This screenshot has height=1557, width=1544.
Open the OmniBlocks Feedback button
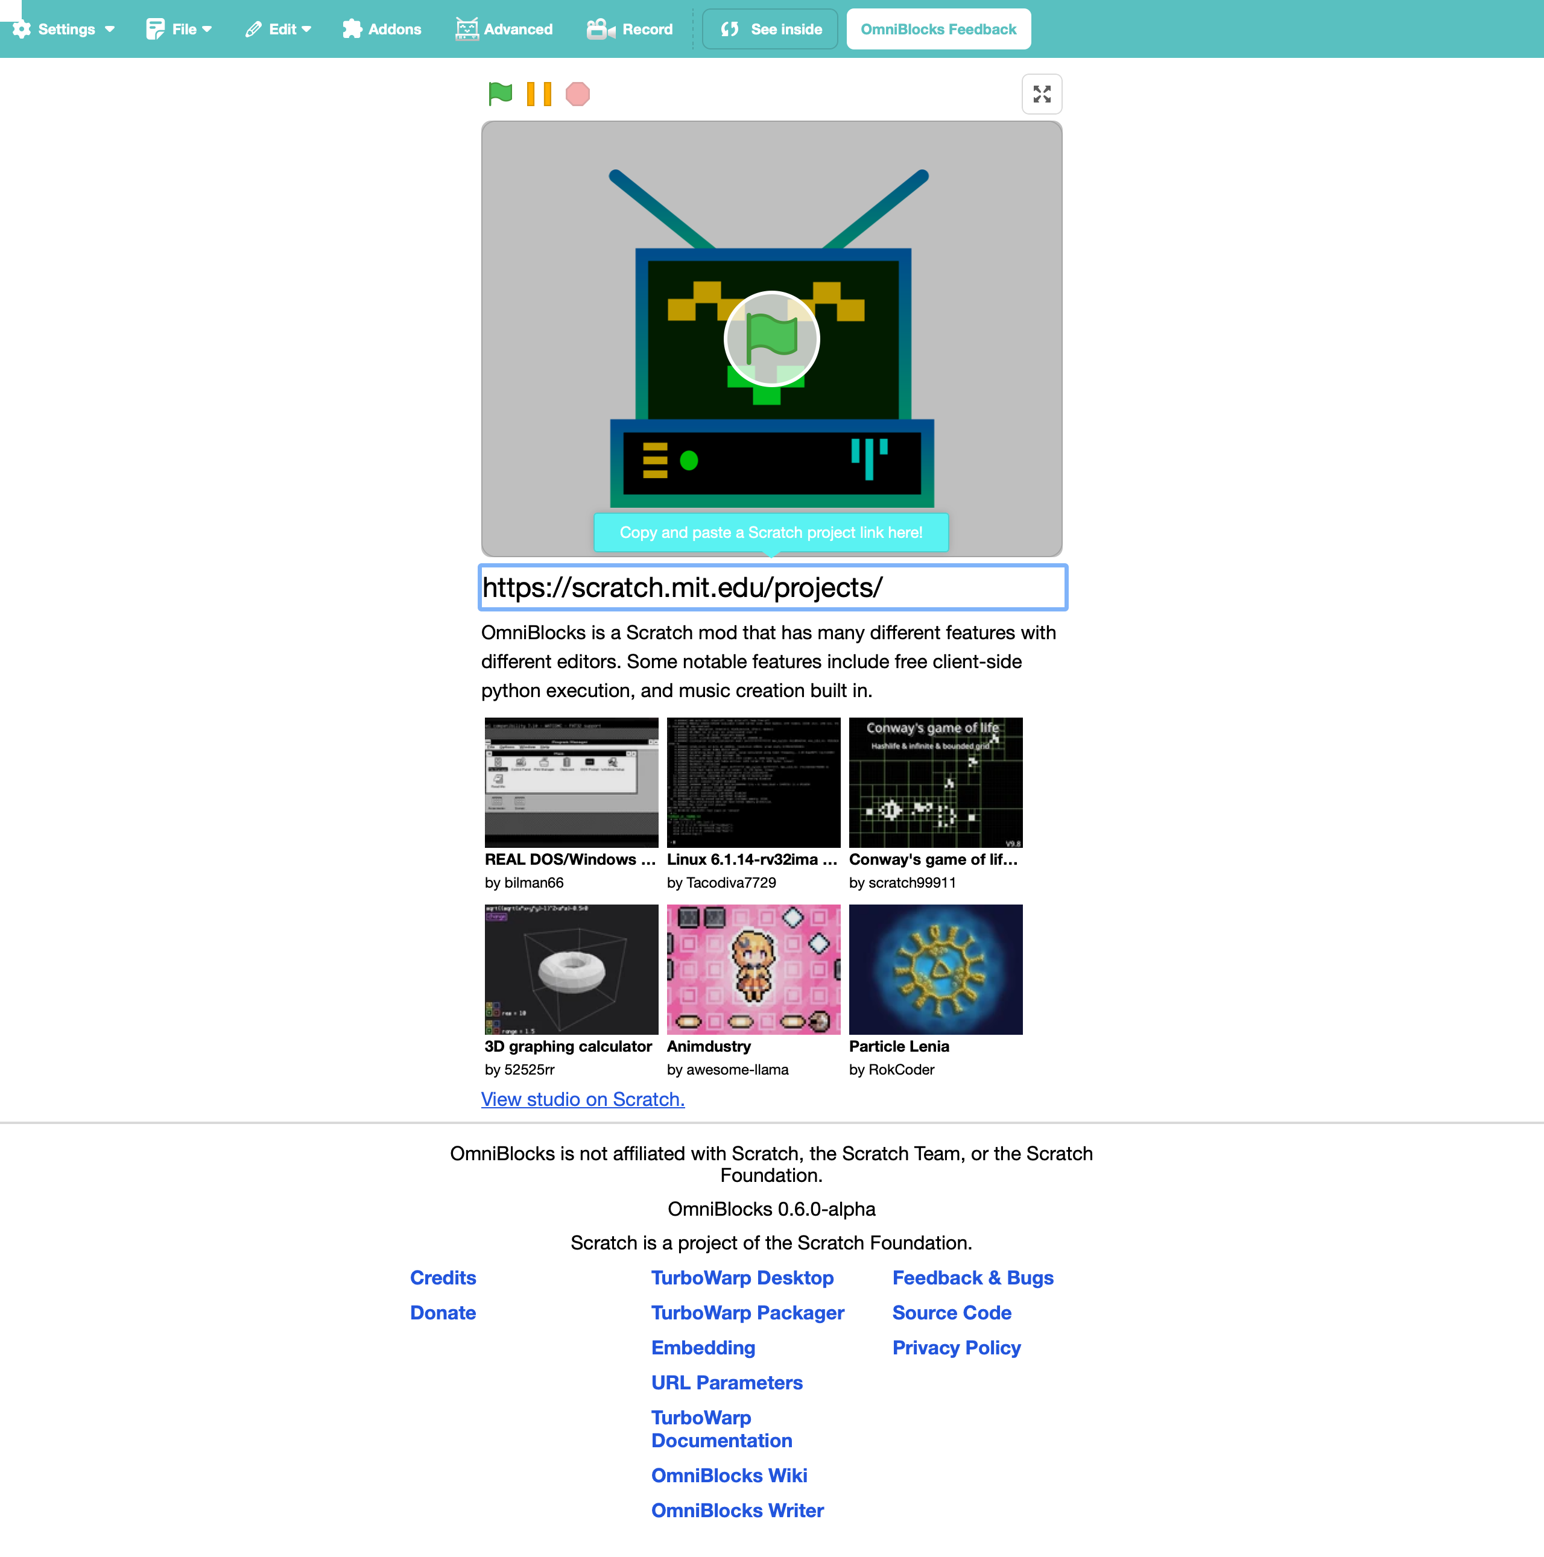[x=938, y=29]
